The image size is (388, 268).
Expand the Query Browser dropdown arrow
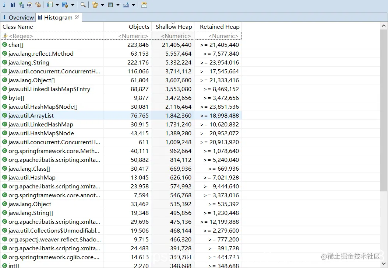[73, 5]
